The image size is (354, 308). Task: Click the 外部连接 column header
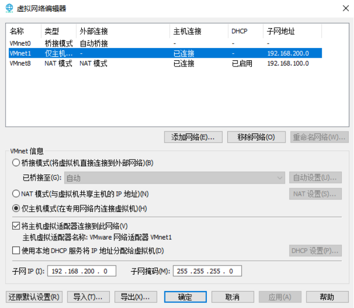coord(123,31)
